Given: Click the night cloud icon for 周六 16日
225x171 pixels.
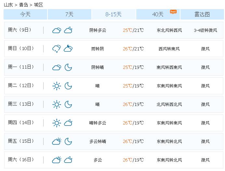Looking at the screenshot, I should [68, 160].
